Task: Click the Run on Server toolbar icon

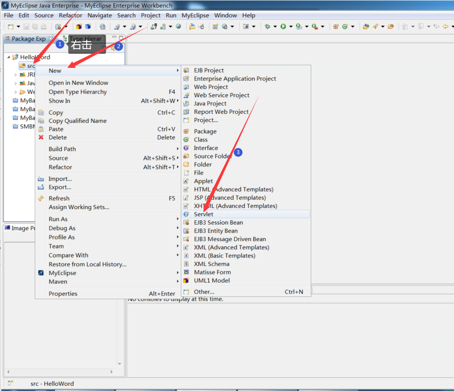Action: [x=163, y=27]
